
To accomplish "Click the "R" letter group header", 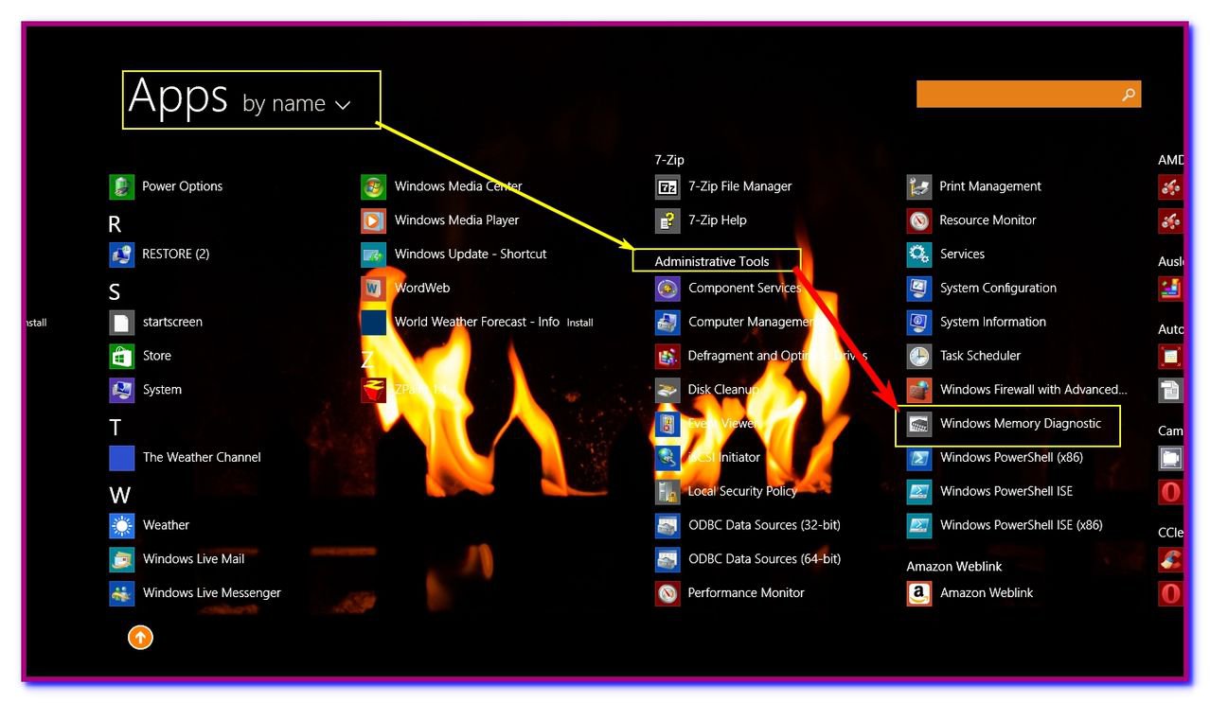I will pyautogui.click(x=116, y=224).
